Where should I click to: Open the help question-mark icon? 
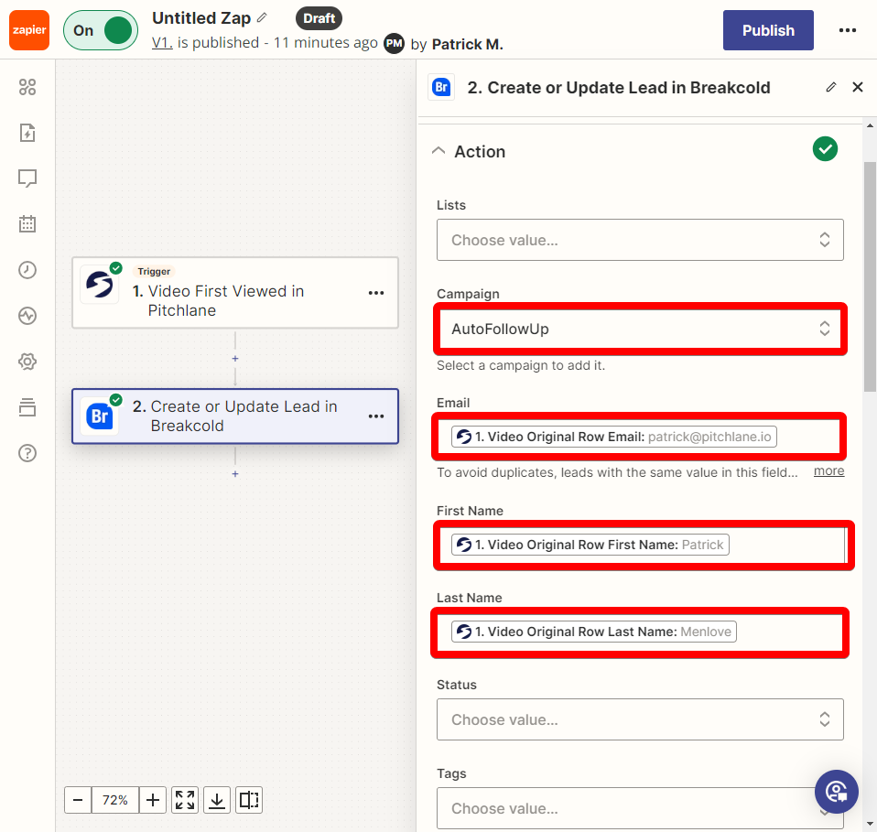[x=27, y=453]
